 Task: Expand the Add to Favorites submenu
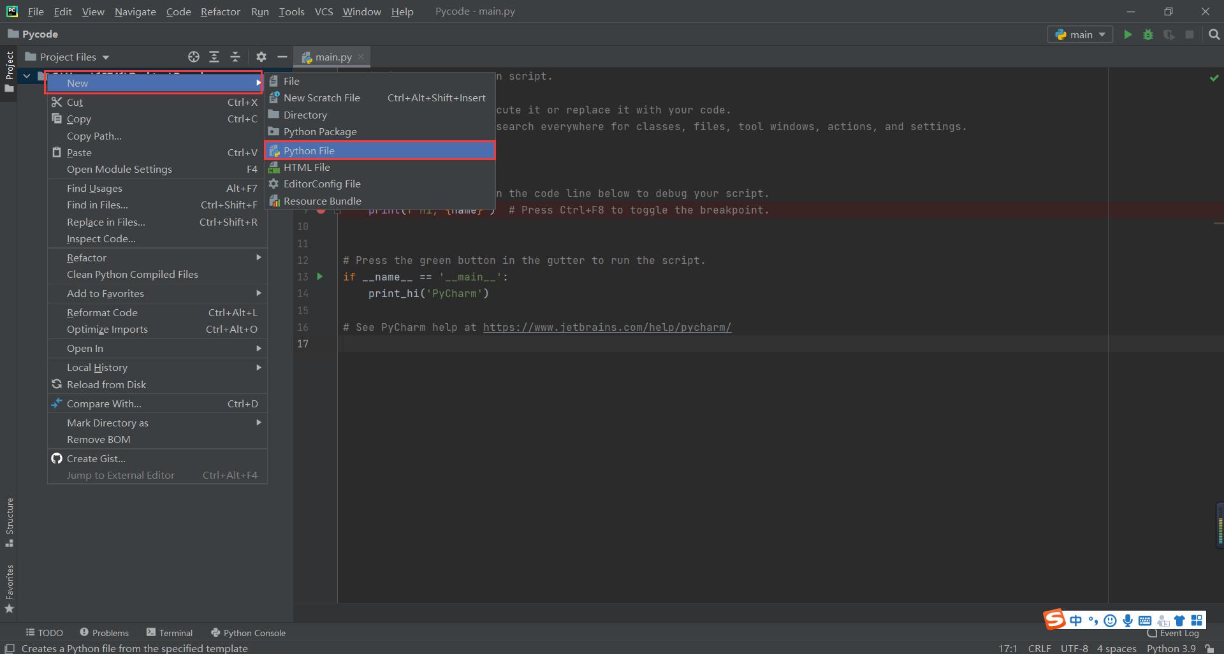pos(157,293)
